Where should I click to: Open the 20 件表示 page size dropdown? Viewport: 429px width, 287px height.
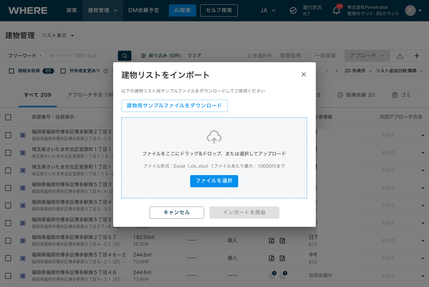[x=358, y=71]
